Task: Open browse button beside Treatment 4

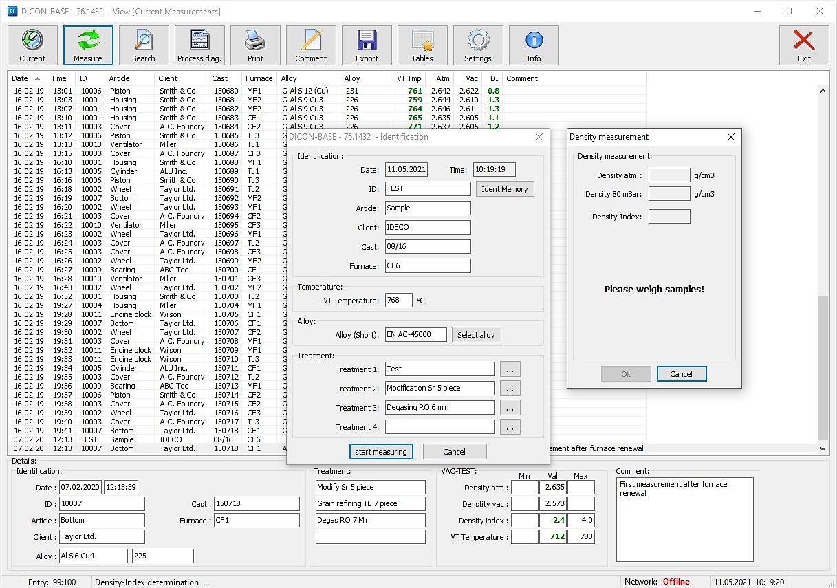Action: click(x=510, y=427)
